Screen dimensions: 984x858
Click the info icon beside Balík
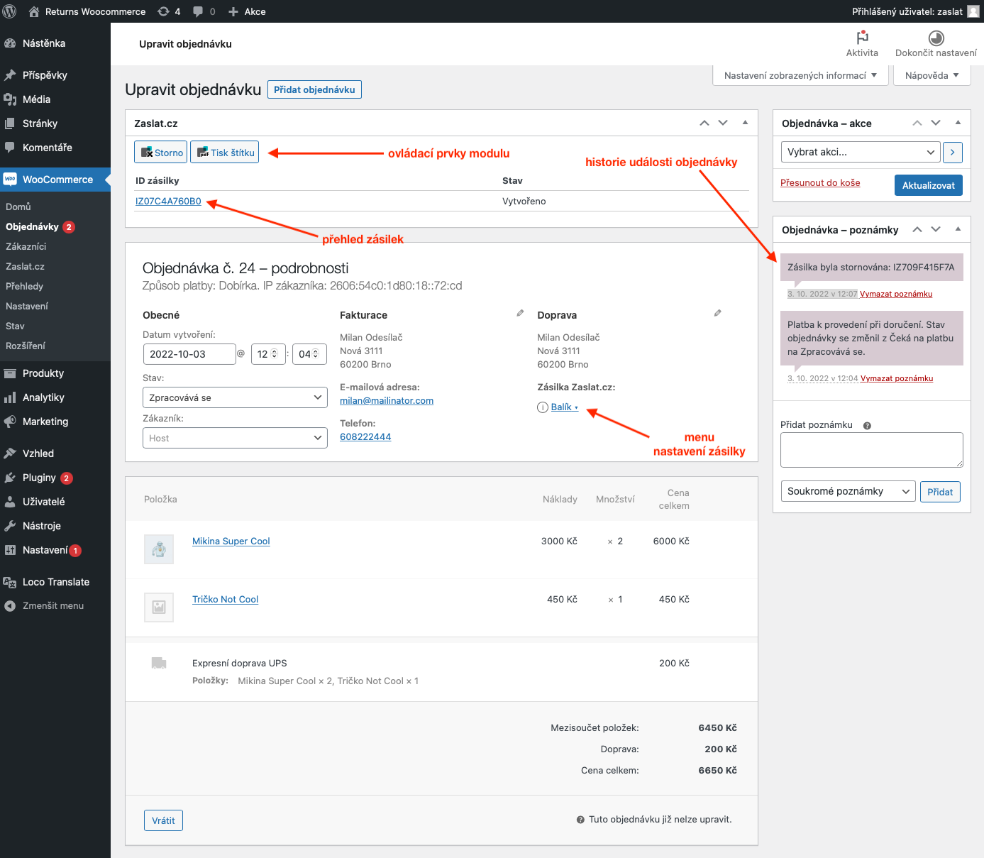tap(543, 407)
